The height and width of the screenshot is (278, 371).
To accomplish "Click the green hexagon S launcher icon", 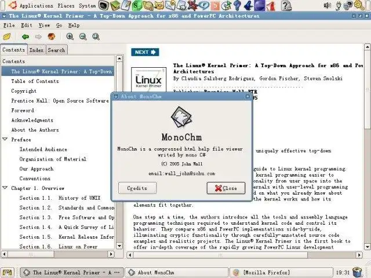I will tap(137, 5).
